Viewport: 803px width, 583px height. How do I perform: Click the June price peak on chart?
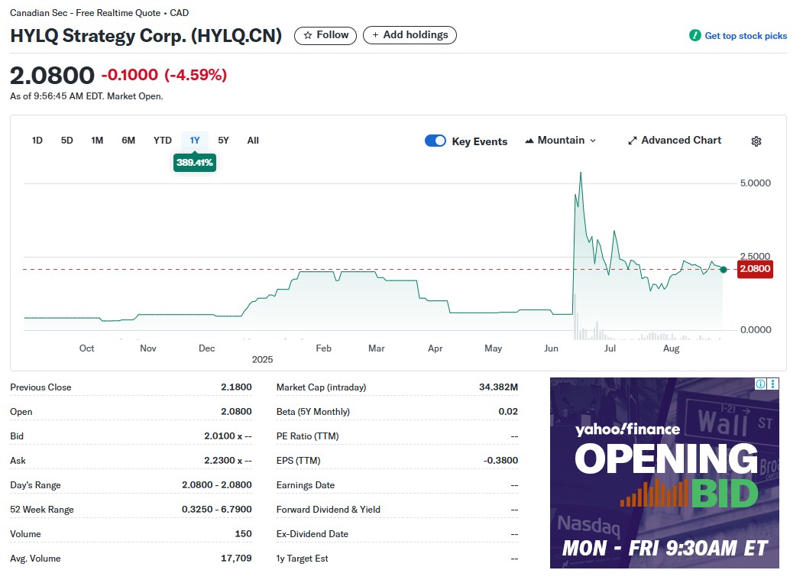coord(581,173)
